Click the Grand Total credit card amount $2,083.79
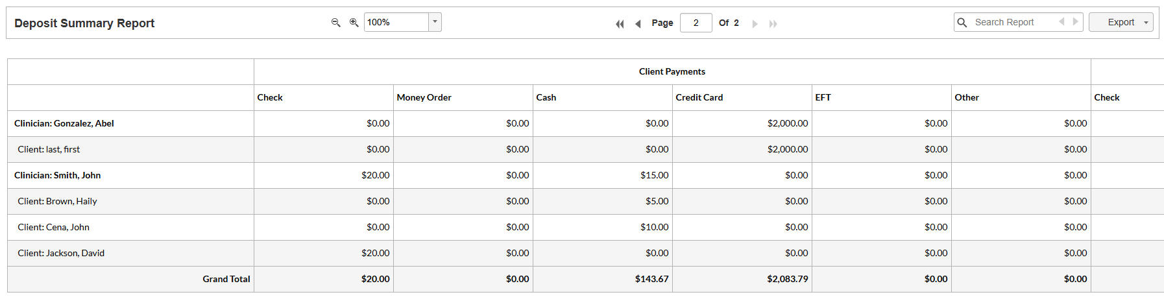The image size is (1164, 299). (788, 279)
